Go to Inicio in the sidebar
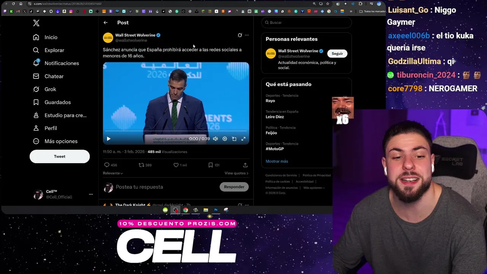487x274 pixels. click(45, 37)
